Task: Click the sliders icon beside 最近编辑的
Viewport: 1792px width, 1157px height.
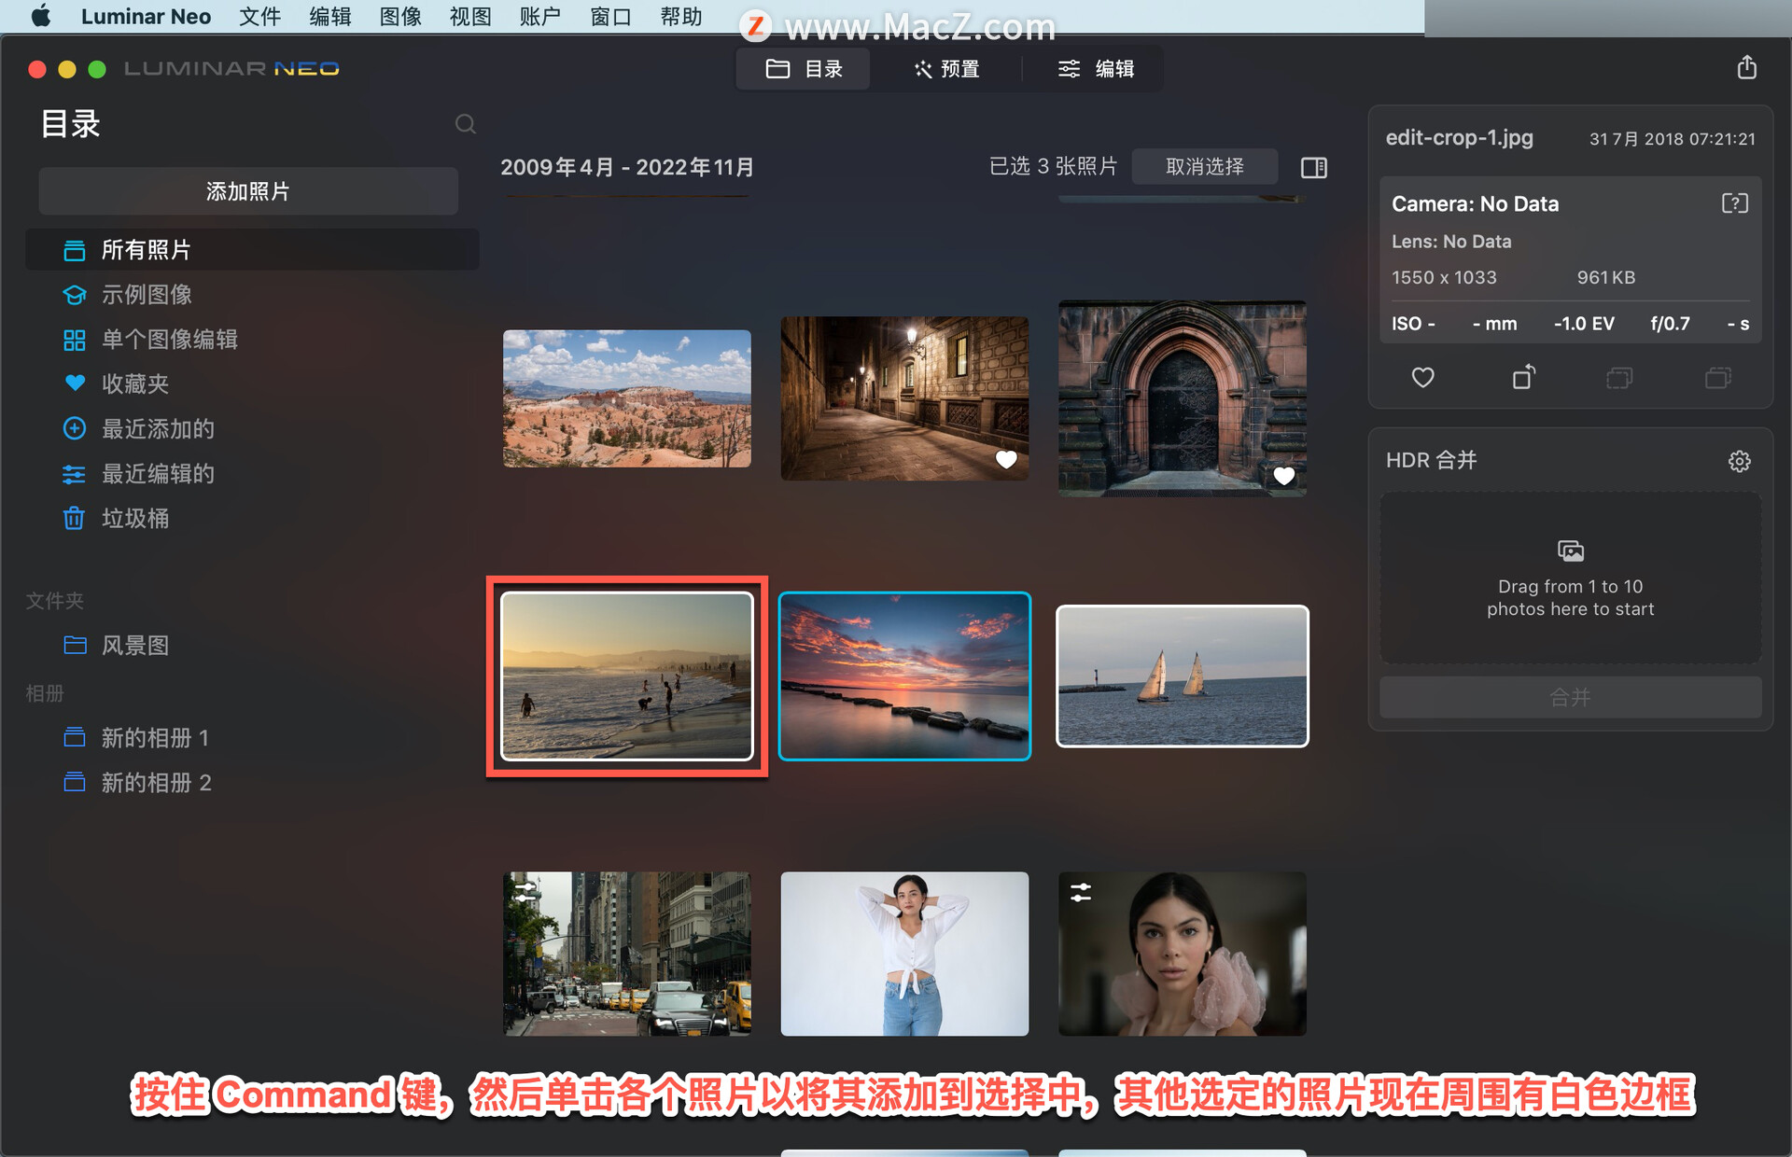Action: click(74, 474)
